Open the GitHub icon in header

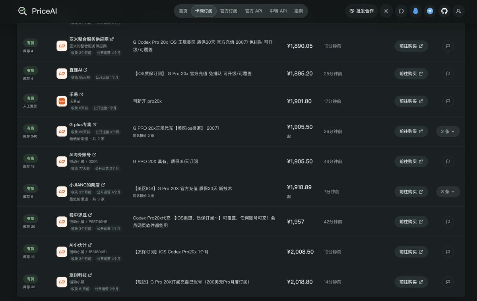point(444,11)
